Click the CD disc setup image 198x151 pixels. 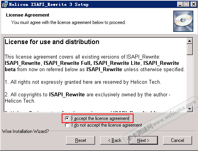pos(183,21)
